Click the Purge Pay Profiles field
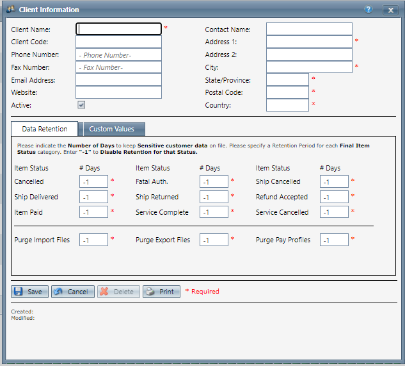 click(334, 240)
